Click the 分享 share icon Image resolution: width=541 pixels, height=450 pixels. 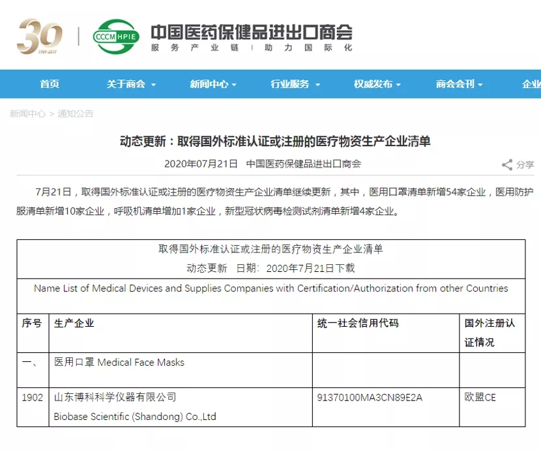pyautogui.click(x=508, y=165)
